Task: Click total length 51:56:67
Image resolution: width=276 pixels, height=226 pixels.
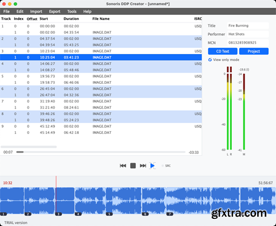Action: (x=266, y=183)
